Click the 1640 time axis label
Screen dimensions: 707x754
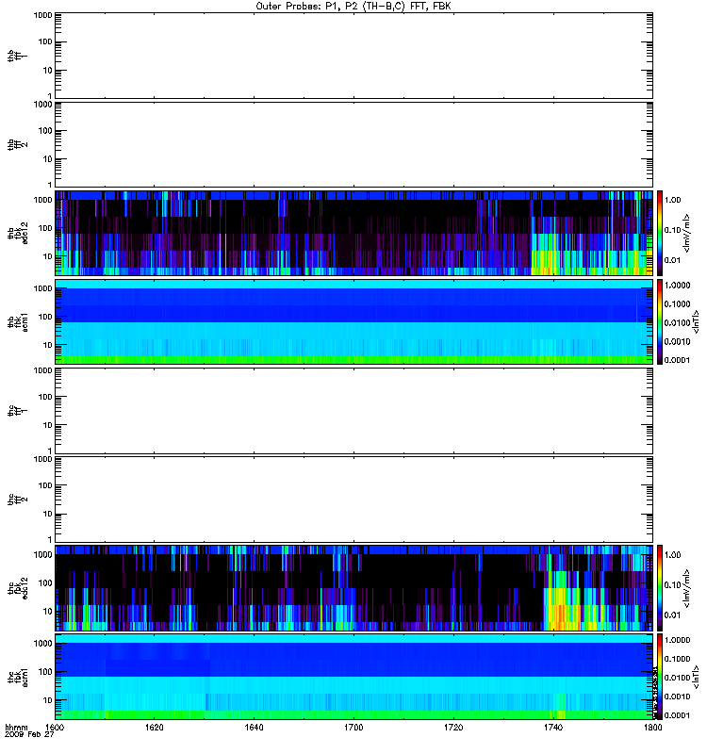[254, 727]
